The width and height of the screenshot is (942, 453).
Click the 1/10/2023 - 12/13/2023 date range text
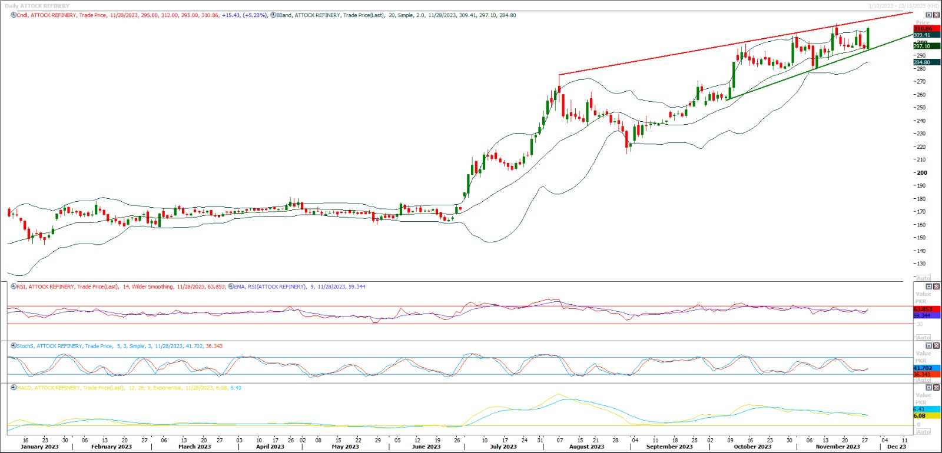click(904, 6)
